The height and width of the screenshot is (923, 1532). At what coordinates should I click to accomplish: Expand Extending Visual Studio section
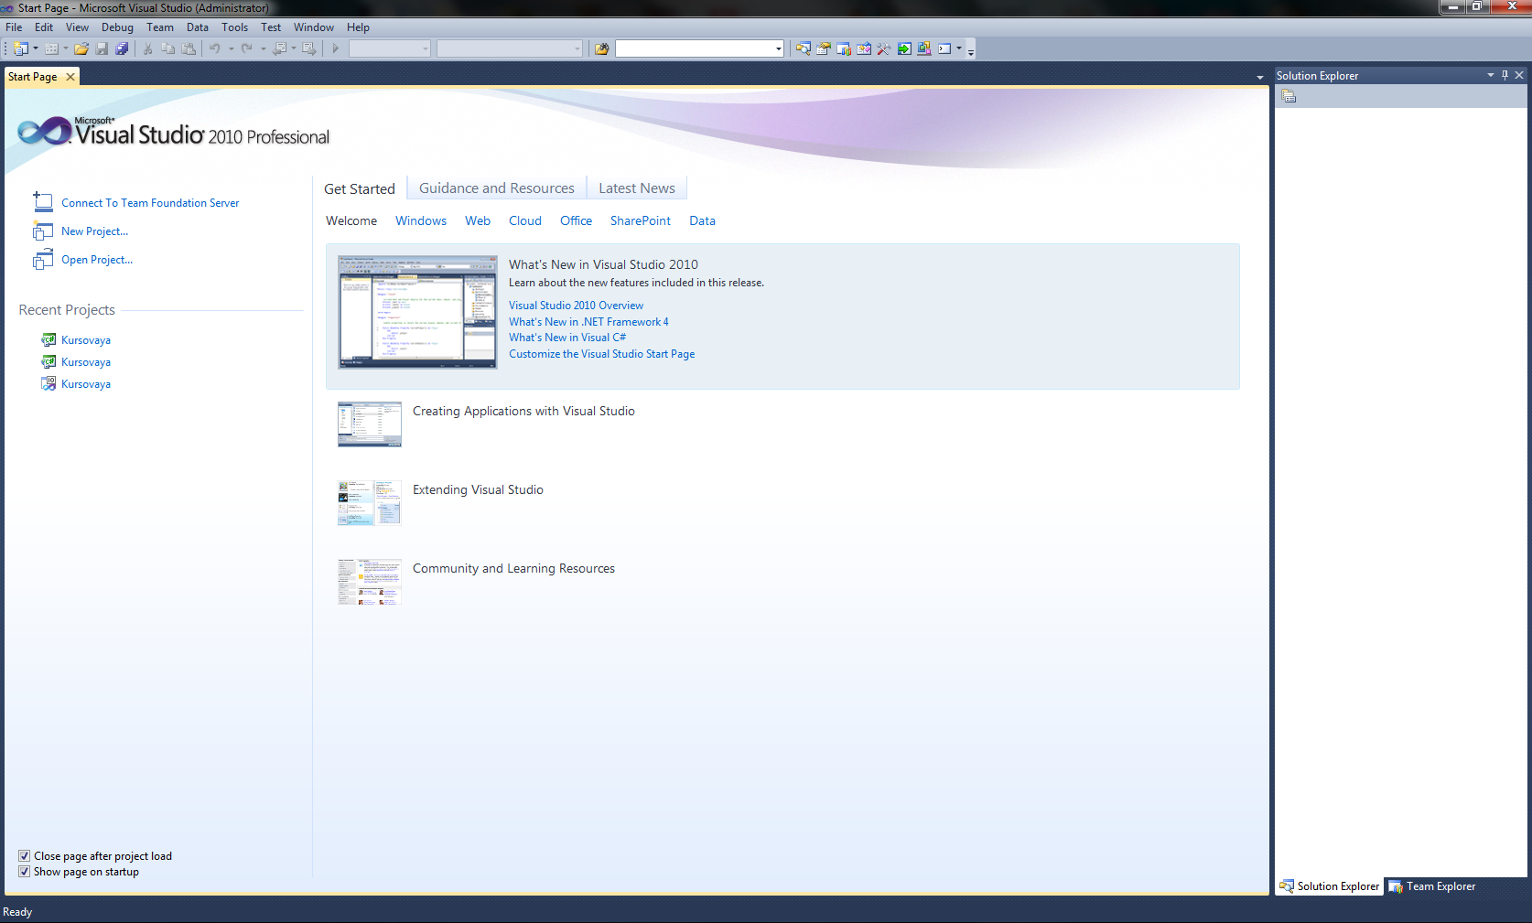478,490
